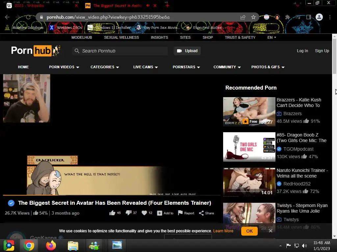Click the Start button on the taskbar

[9, 245]
